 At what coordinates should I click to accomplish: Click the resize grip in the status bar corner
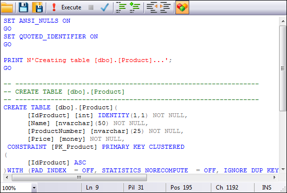(x=284, y=190)
